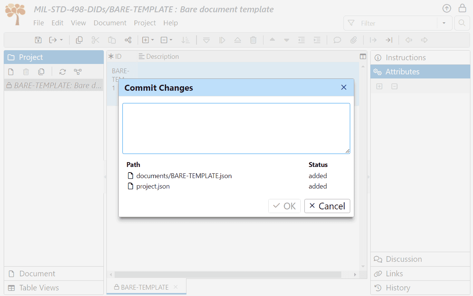473x296 pixels.
Task: Close the BARE-TEMPLATE tab
Action: point(176,287)
